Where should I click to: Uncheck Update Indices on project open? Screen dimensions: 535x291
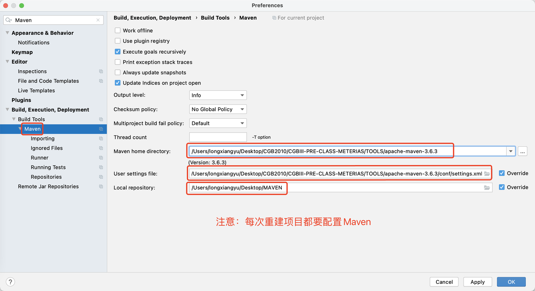point(117,83)
